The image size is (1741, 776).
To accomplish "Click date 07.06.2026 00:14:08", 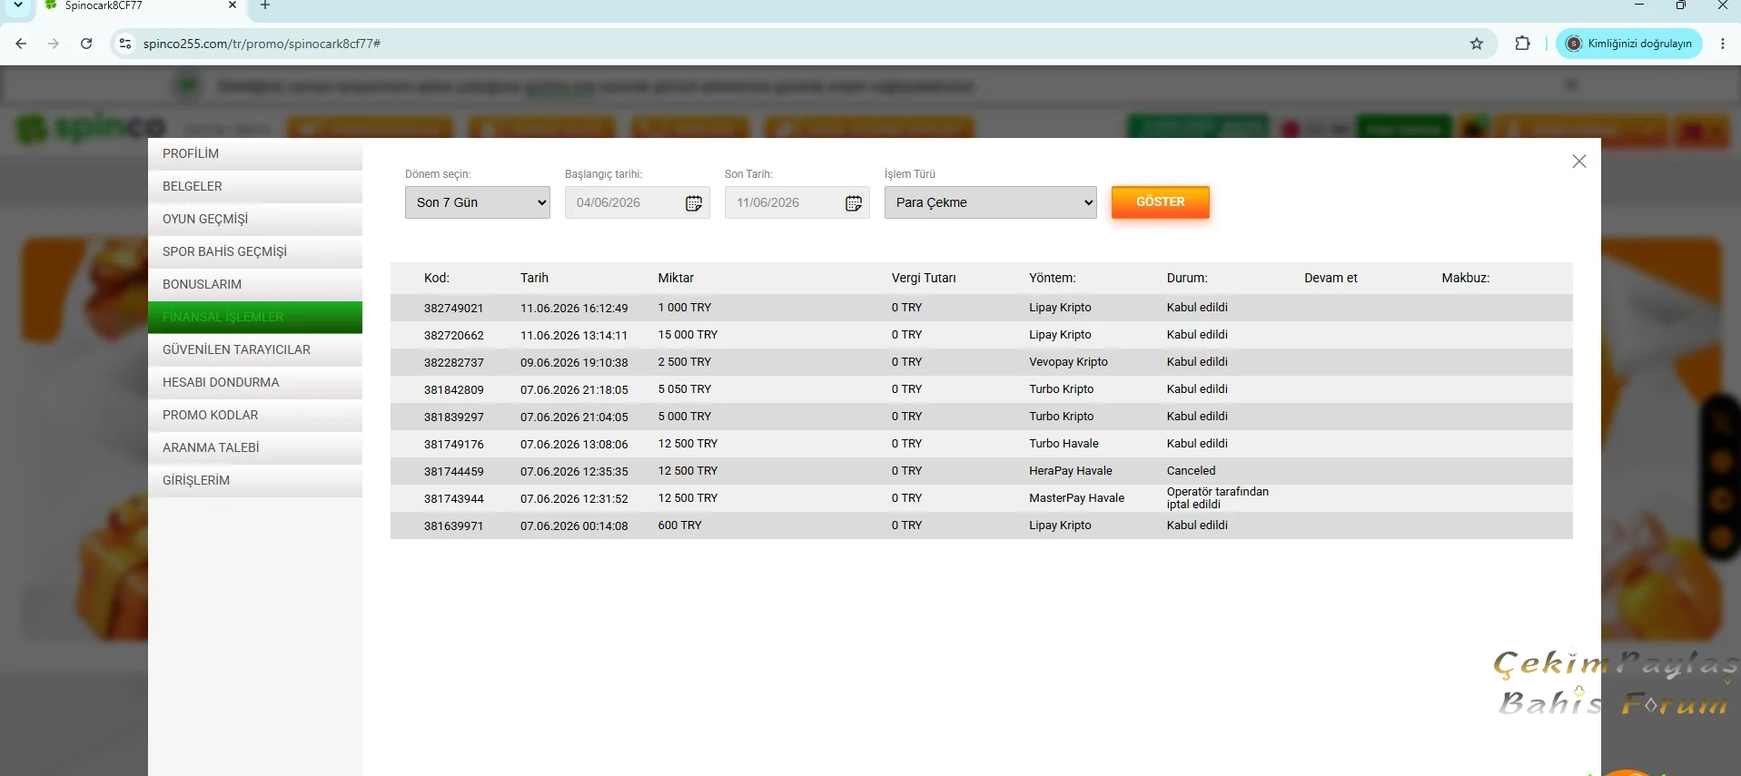I will pos(574,526).
